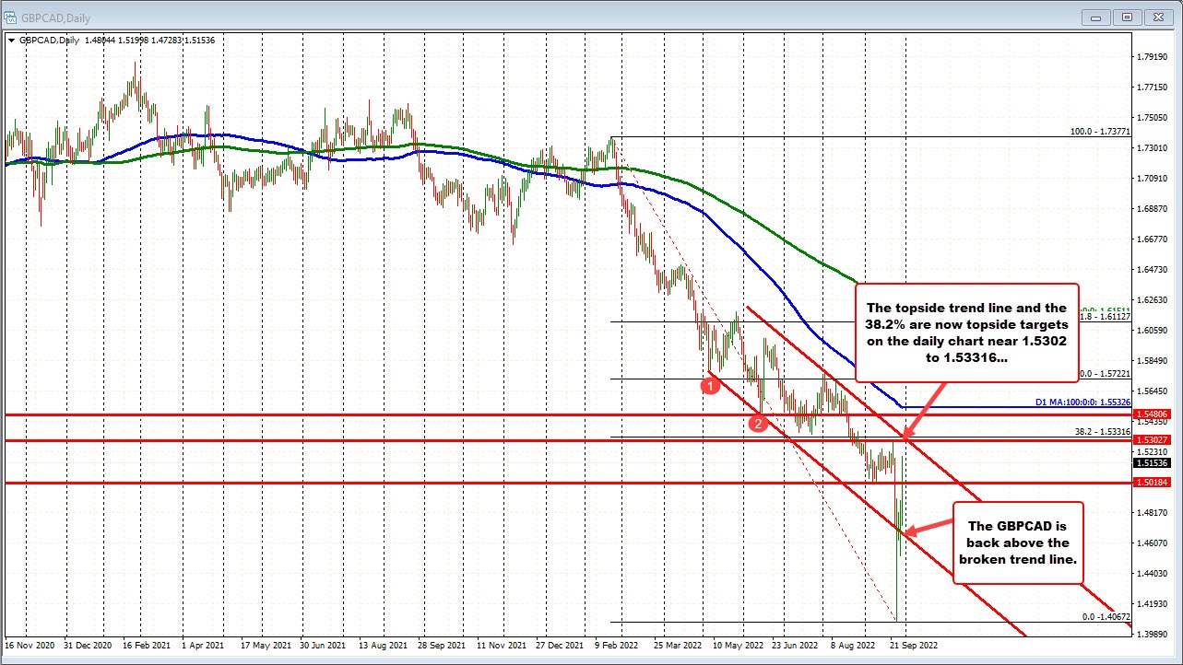
Task: Select red circled marker "1" on chart
Action: [710, 385]
